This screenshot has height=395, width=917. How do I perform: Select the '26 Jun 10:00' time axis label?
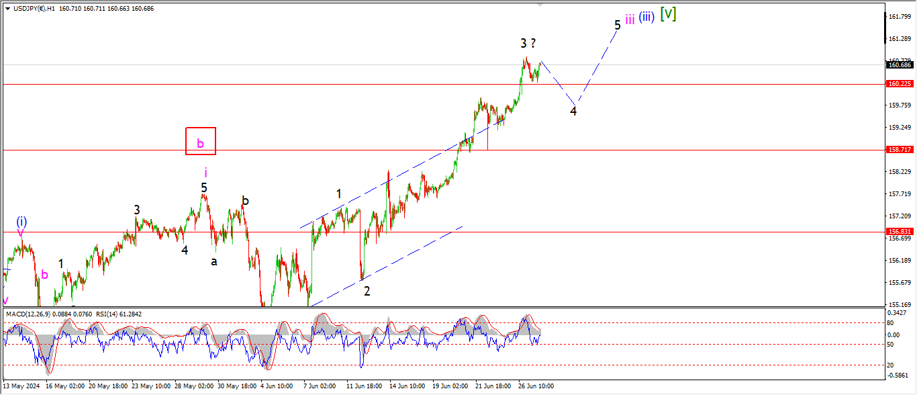(x=536, y=386)
